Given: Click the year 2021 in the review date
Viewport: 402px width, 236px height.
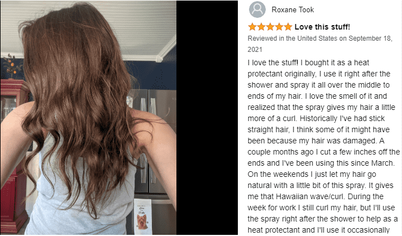Looking at the screenshot, I should [255, 50].
